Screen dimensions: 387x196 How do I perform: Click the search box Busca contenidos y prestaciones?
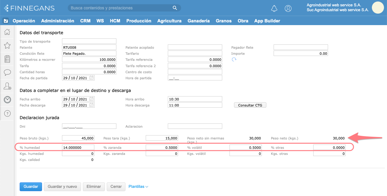click(x=121, y=8)
